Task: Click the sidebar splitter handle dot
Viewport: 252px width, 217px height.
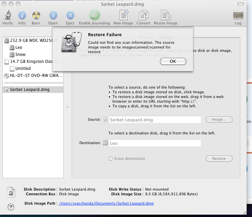Action: [x=68, y=107]
